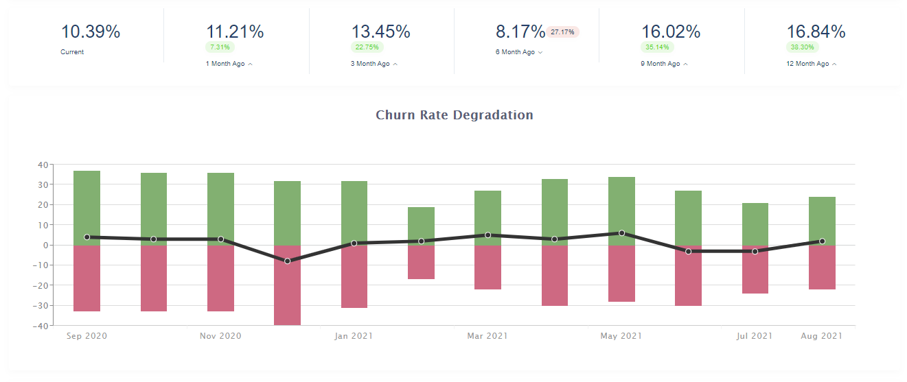
Task: Click the up arrow beside 3 Month Ago
Action: point(395,64)
